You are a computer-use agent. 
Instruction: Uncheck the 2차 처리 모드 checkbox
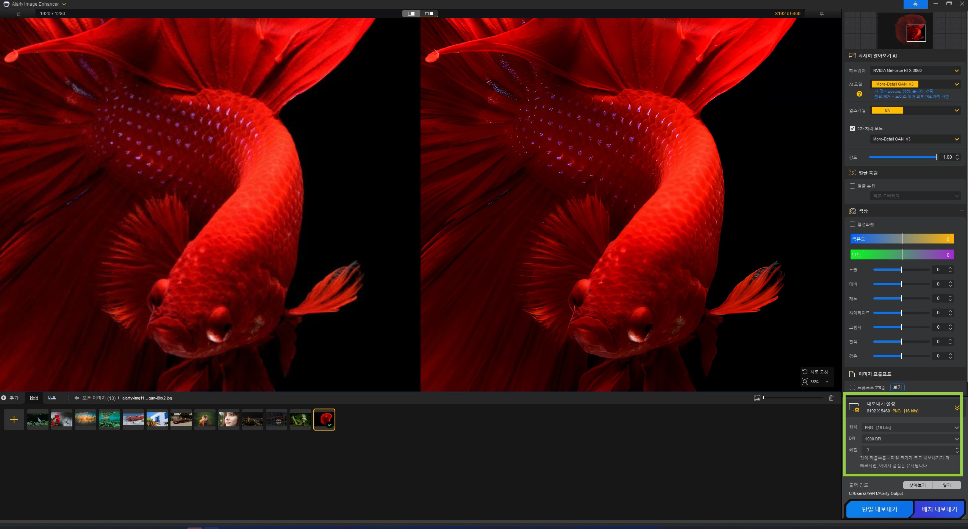pyautogui.click(x=852, y=128)
